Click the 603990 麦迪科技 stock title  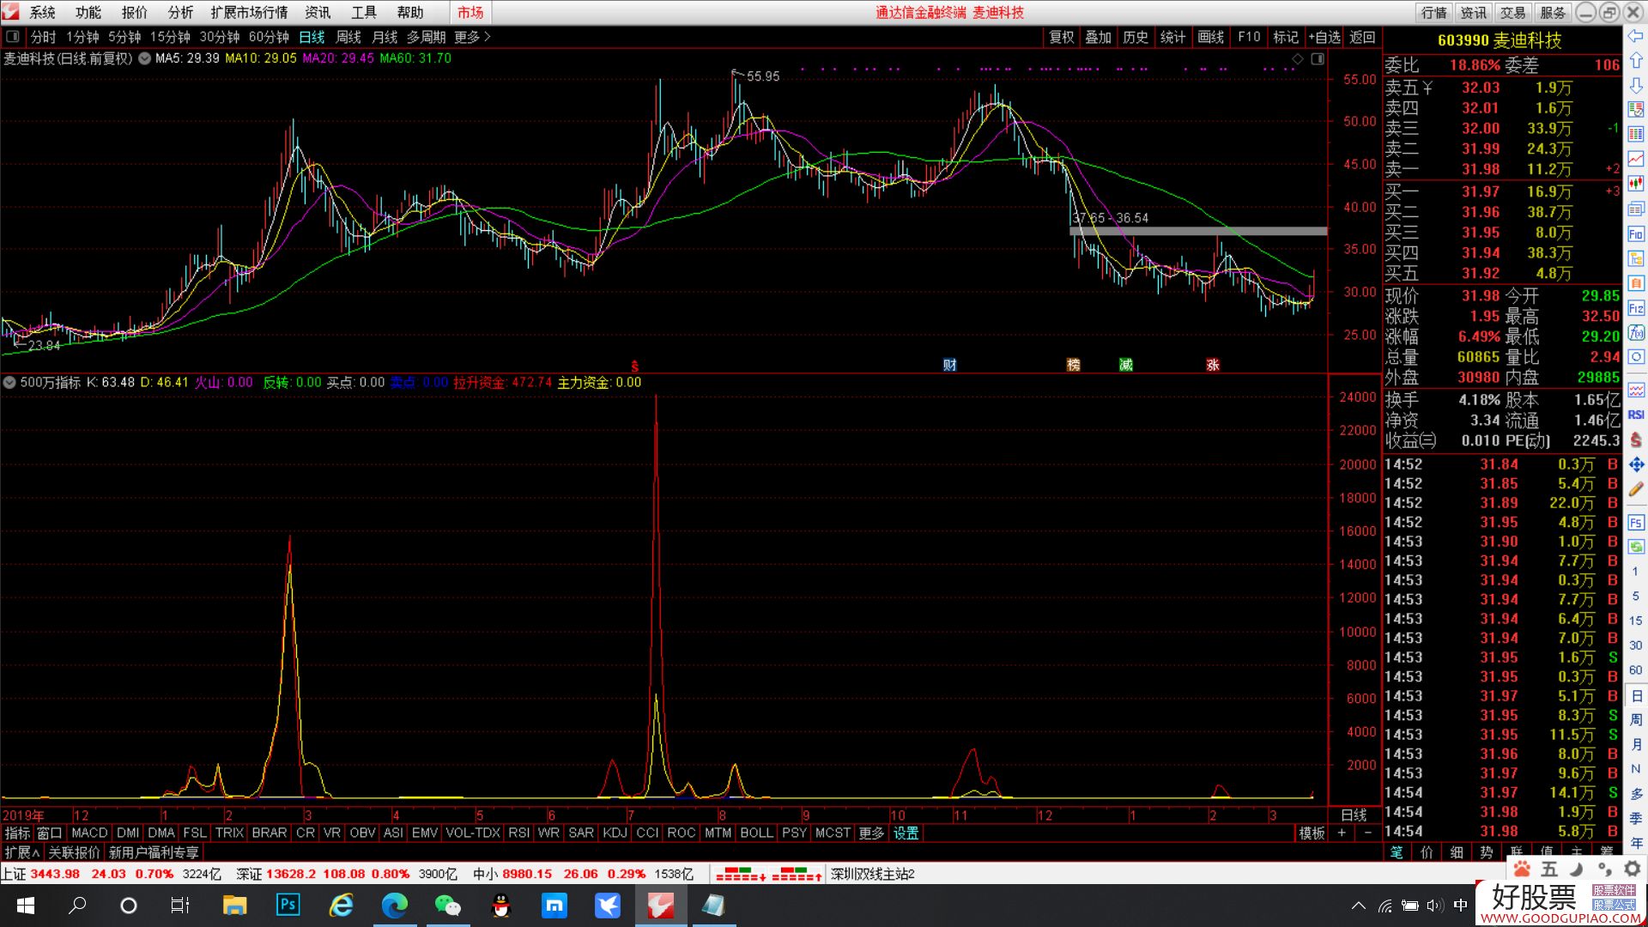(1500, 40)
